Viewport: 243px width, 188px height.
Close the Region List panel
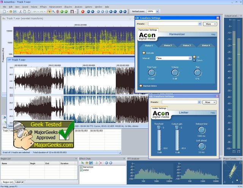[x=76, y=158]
